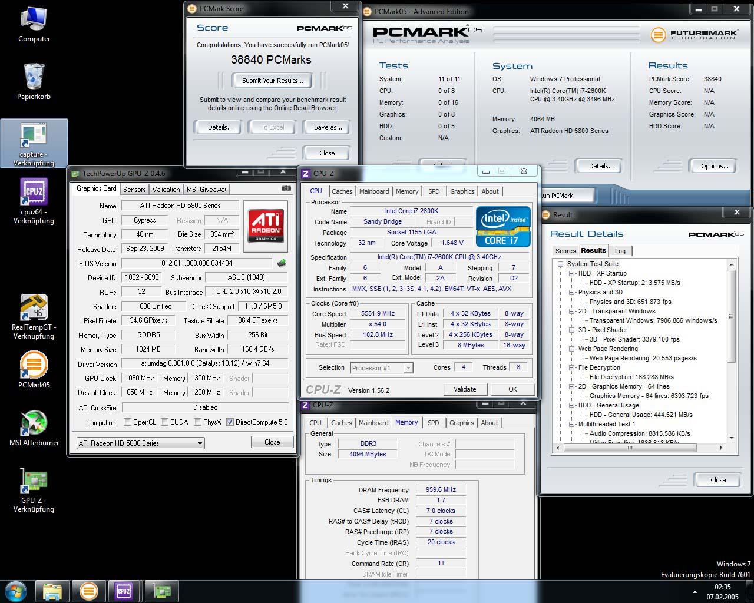Select the Multithreaded Test 1 tree item

(607, 424)
